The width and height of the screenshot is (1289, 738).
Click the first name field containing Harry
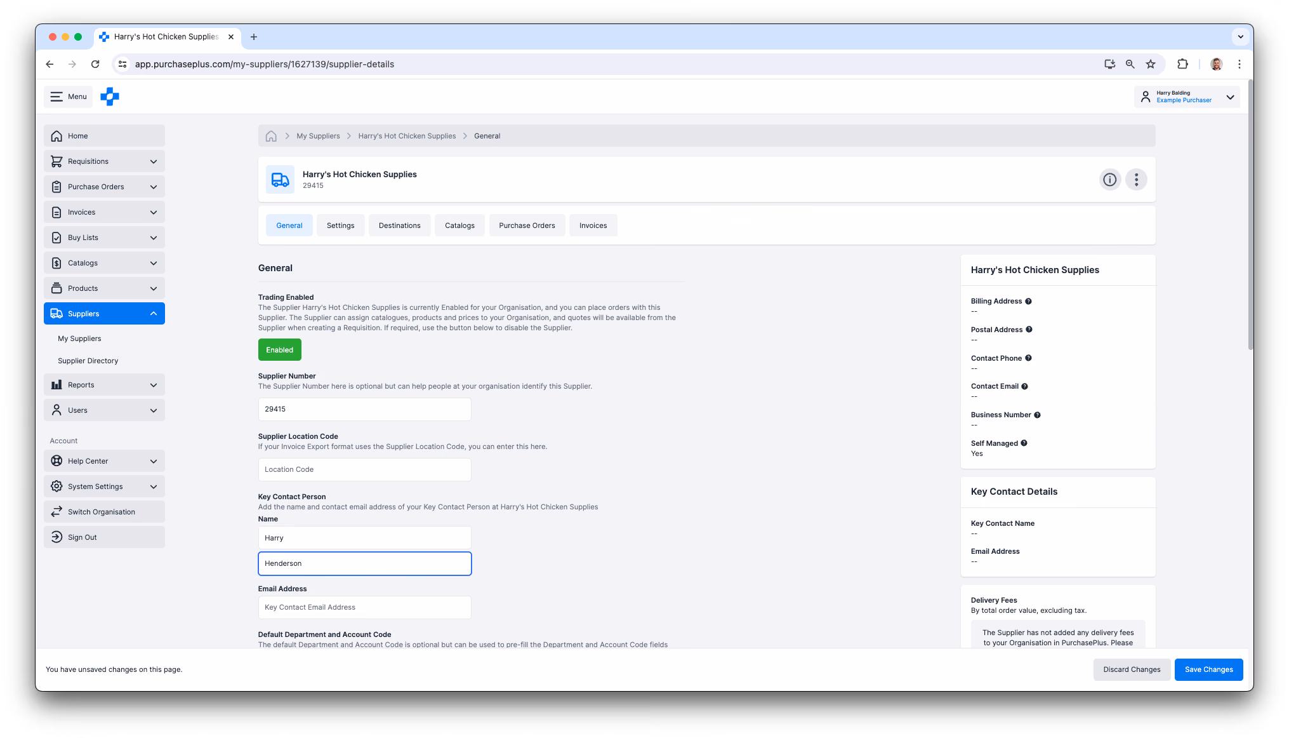tap(365, 538)
